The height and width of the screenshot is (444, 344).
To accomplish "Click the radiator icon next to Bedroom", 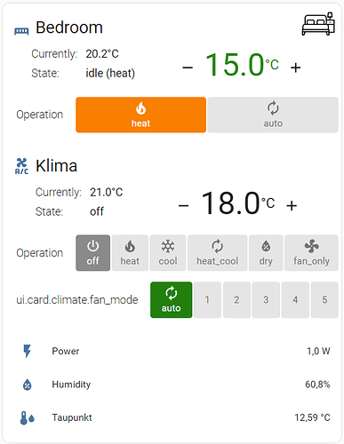I will [21, 31].
